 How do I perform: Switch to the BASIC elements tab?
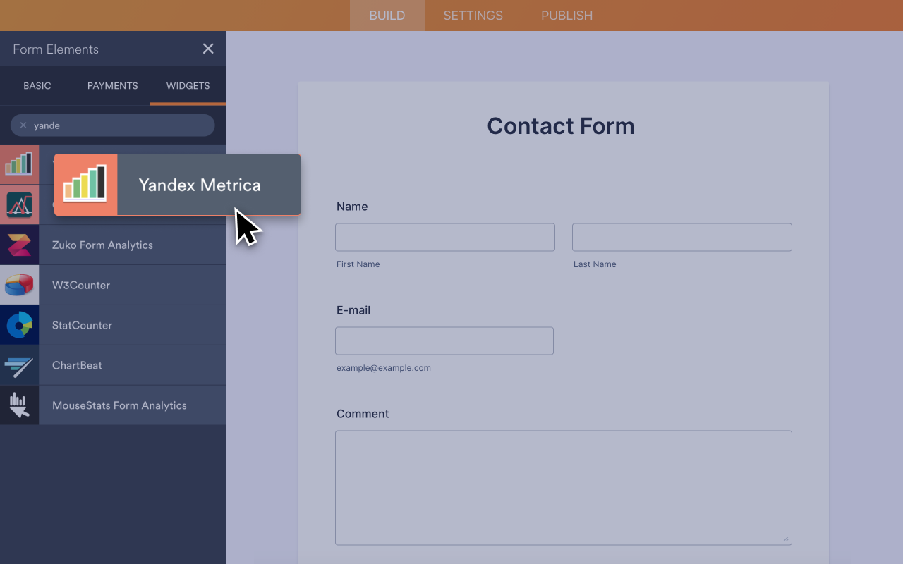tap(37, 85)
